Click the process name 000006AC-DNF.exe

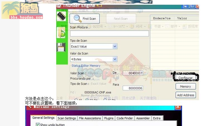(x=98, y=92)
